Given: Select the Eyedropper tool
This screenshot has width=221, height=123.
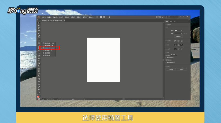Looking at the screenshot, I should pyautogui.click(x=39, y=74).
